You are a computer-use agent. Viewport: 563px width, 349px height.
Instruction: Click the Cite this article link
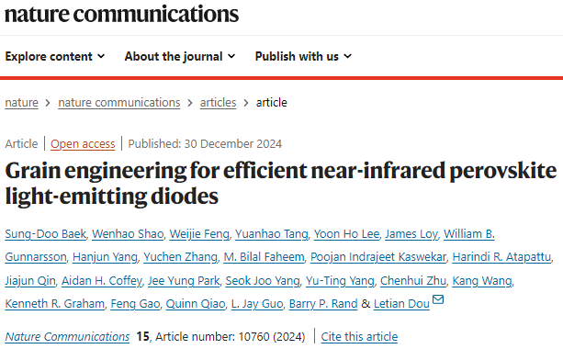pos(359,337)
